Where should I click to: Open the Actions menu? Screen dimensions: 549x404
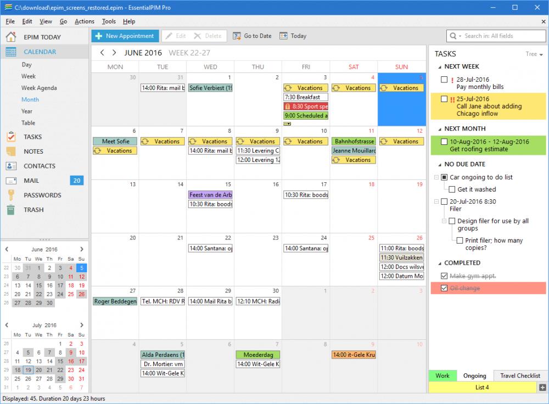pyautogui.click(x=86, y=21)
